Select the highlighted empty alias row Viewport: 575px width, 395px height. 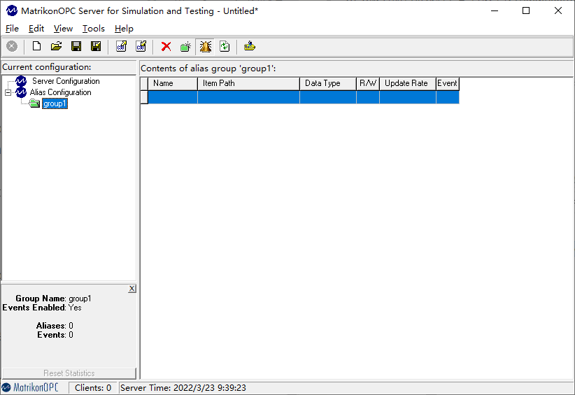304,97
